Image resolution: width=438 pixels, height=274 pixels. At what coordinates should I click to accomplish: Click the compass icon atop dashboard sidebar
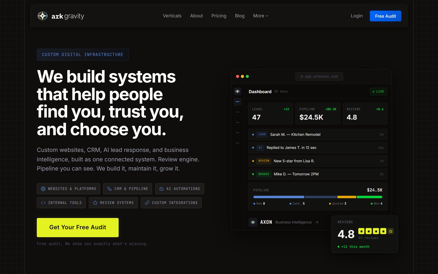(x=238, y=91)
